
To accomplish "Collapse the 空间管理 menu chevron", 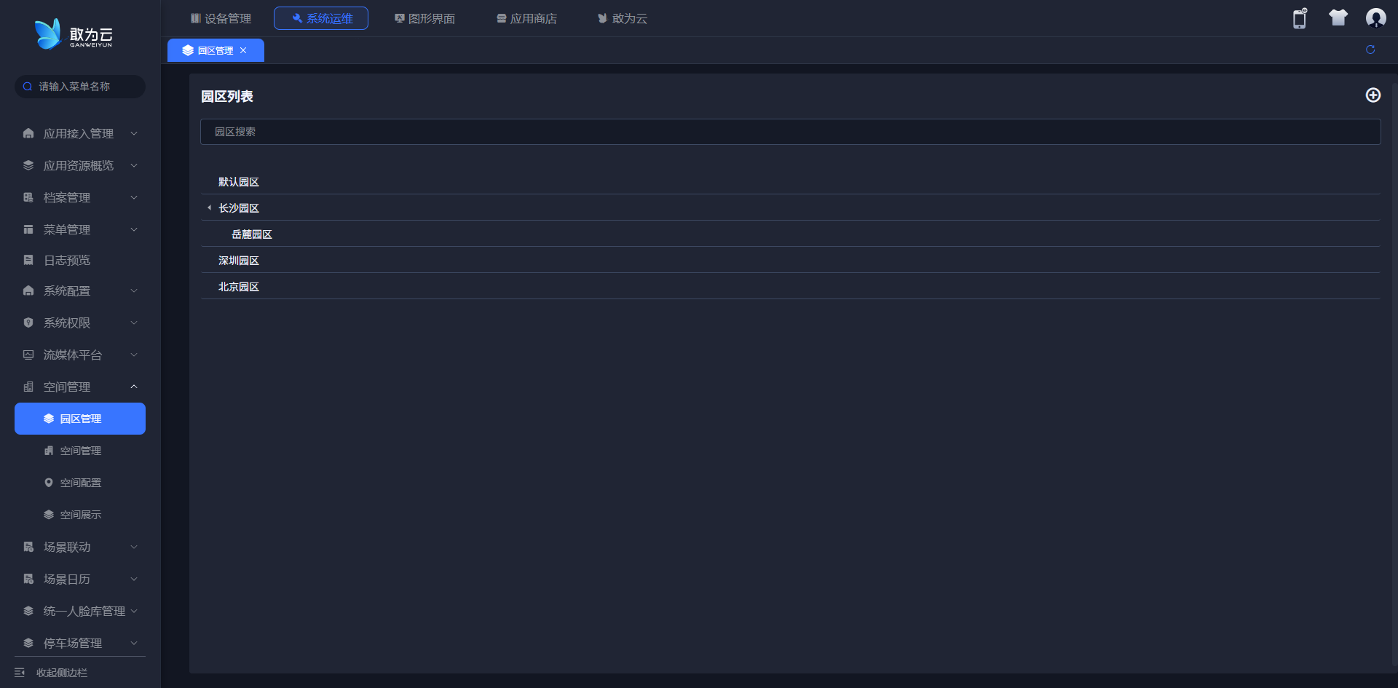I will point(134,387).
